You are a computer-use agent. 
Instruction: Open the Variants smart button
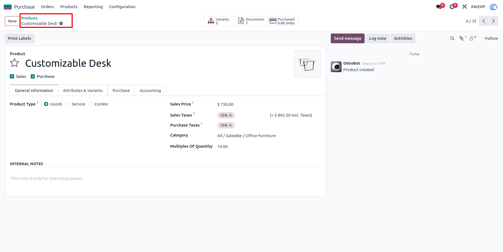click(x=220, y=21)
